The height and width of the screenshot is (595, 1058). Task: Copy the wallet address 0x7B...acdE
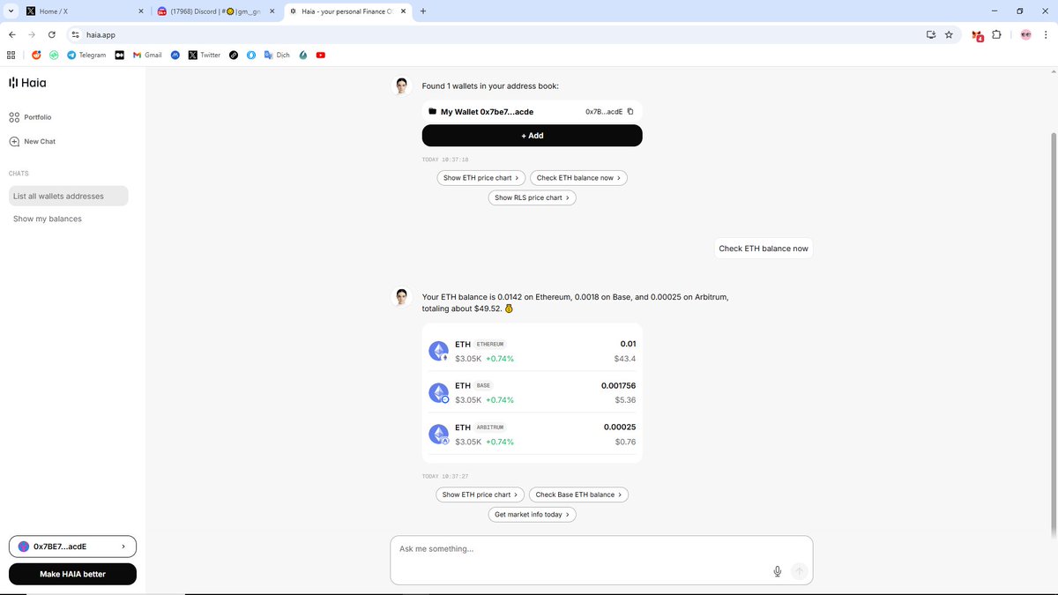[630, 112]
